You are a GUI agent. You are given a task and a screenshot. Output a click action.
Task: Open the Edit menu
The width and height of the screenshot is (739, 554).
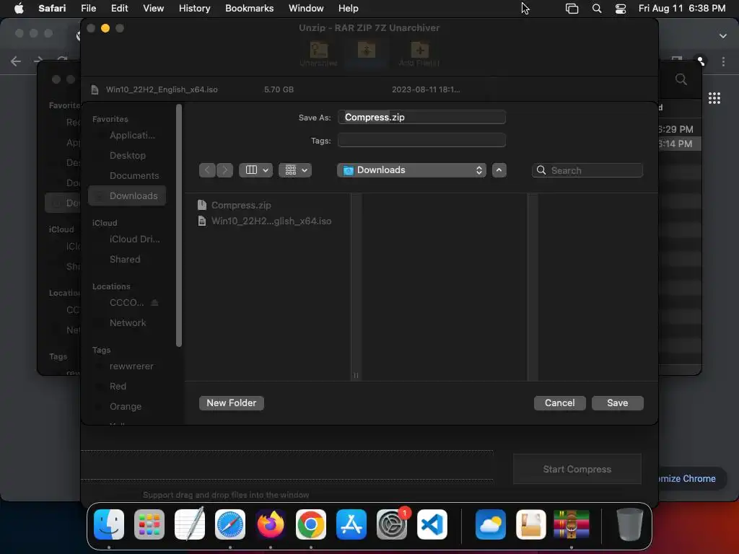point(119,9)
